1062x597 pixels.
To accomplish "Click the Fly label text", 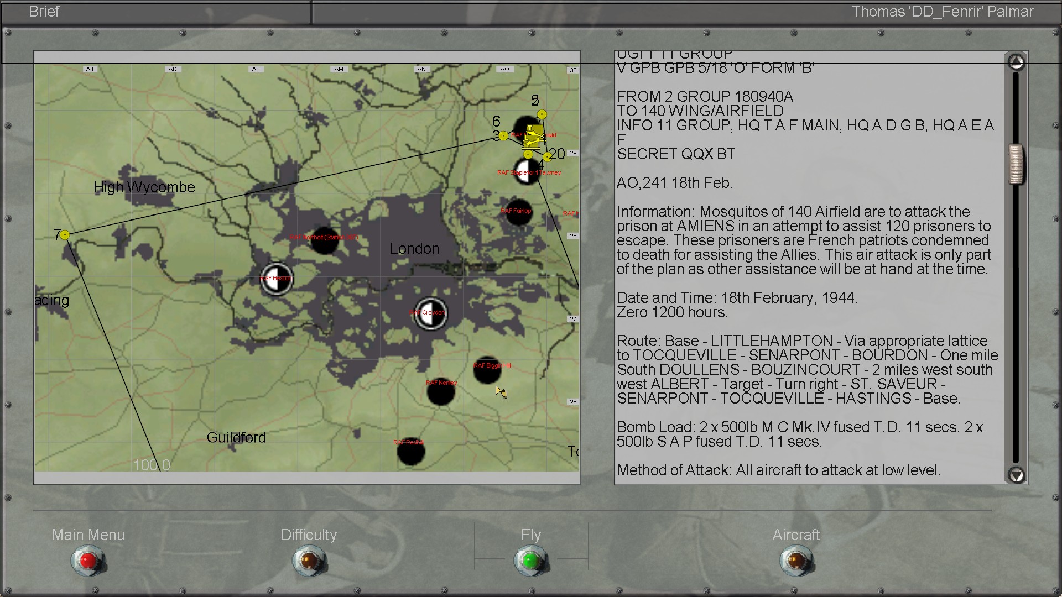I will (531, 535).
